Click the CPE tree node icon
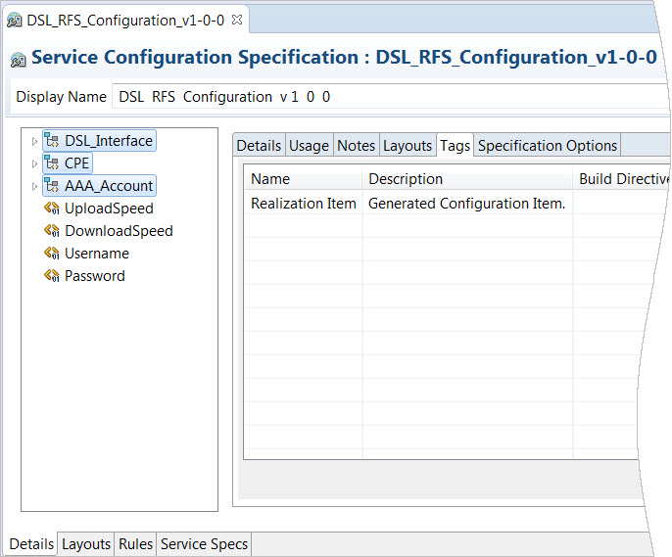 (x=52, y=163)
